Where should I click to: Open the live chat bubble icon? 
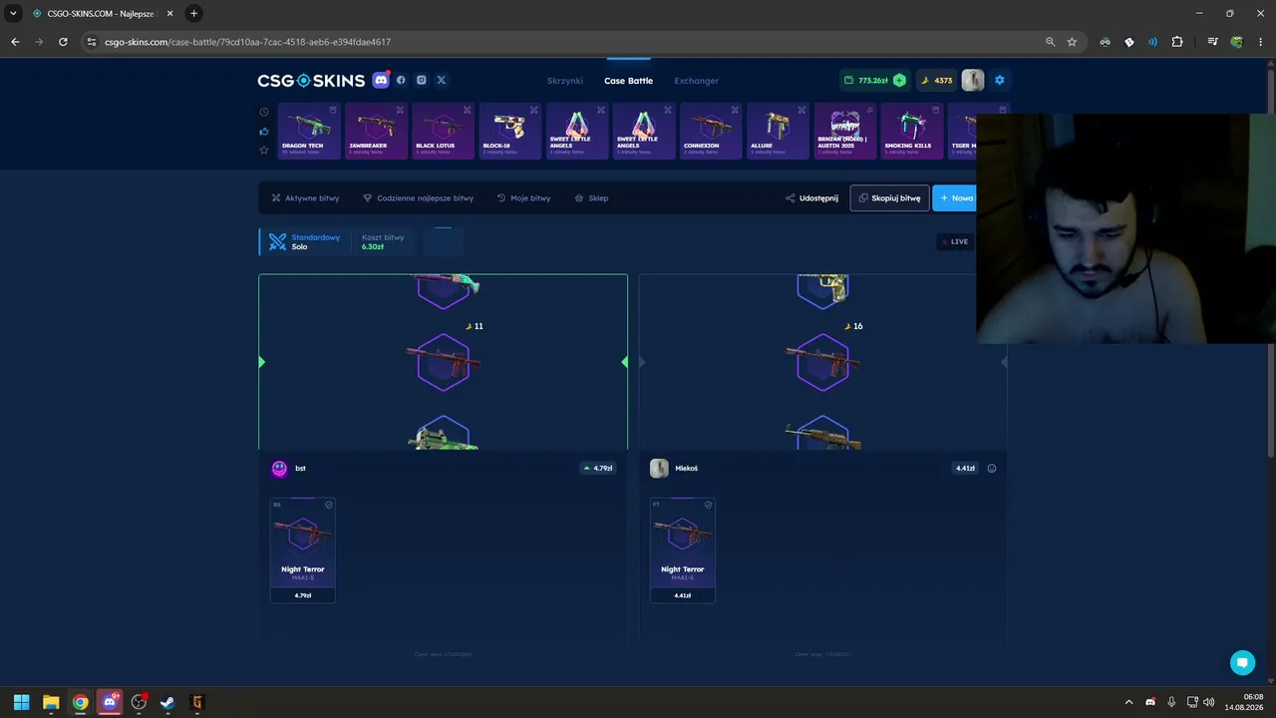pyautogui.click(x=1242, y=662)
